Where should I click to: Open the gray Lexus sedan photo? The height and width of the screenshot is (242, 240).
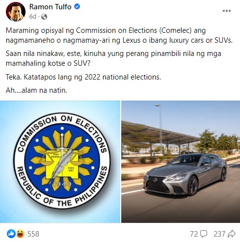(x=181, y=161)
